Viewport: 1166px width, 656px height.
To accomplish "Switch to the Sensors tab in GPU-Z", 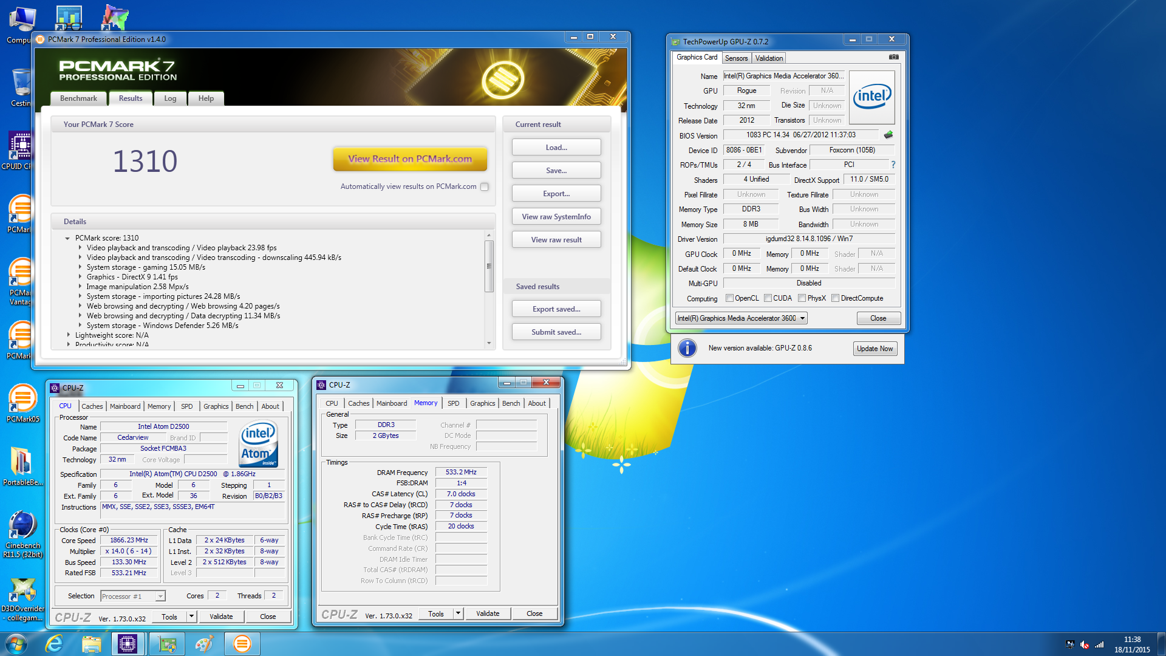I will tap(736, 58).
